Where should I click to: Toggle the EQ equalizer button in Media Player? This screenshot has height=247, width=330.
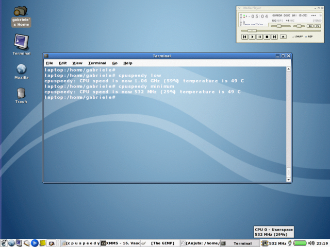310,26
